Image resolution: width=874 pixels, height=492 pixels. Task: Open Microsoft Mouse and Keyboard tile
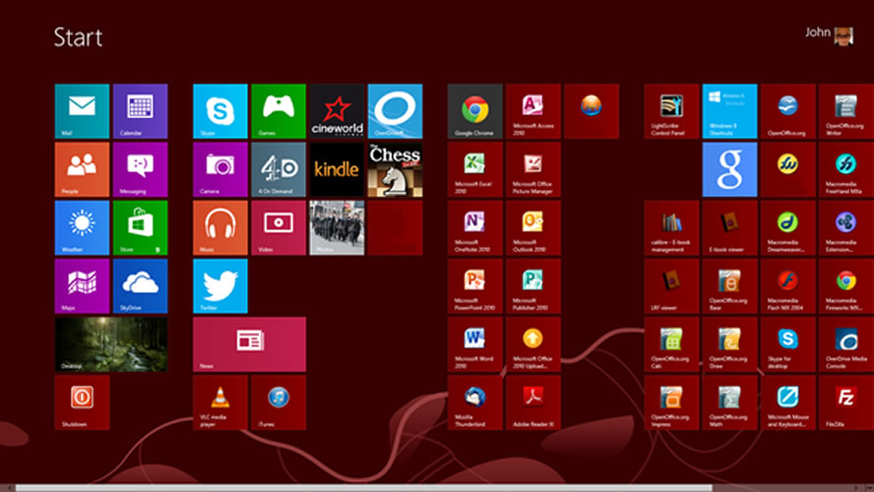click(787, 402)
